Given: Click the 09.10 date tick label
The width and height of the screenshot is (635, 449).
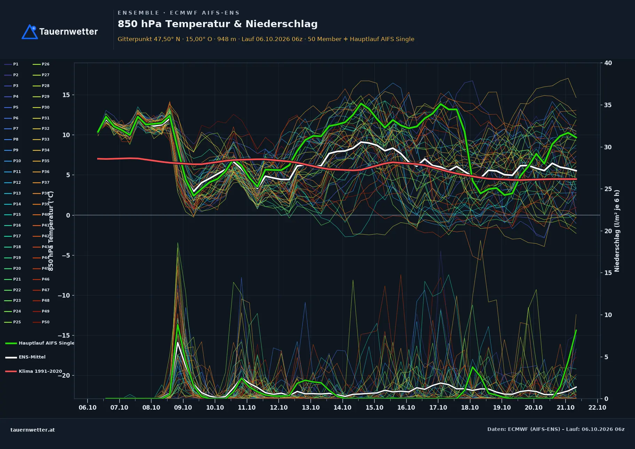Looking at the screenshot, I should (x=183, y=408).
